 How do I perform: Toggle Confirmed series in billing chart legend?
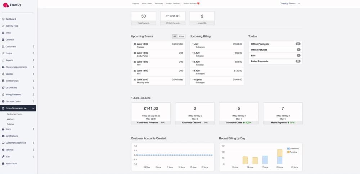[x=294, y=148]
